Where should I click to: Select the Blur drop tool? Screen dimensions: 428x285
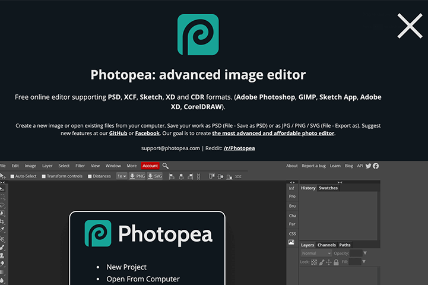2,280
